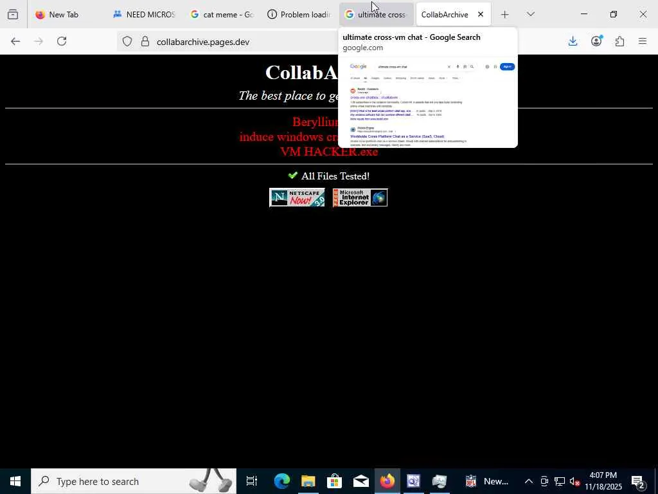Open the induce windows red link

(x=289, y=137)
